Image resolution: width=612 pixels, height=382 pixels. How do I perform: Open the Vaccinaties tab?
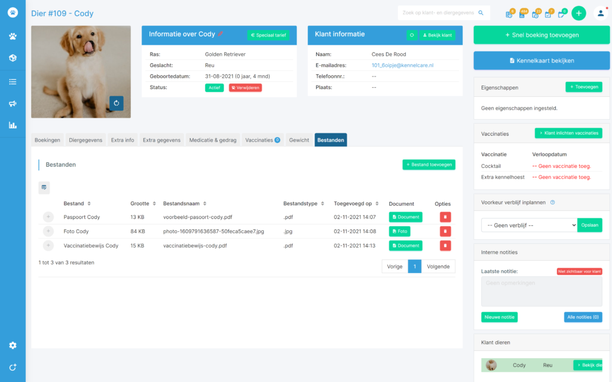click(x=261, y=139)
